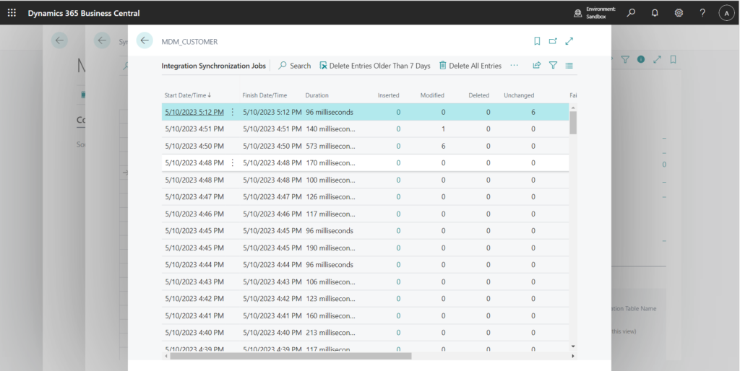This screenshot has height=371, width=740.
Task: Click the vertical scrollbar up arrow
Action: (573, 108)
